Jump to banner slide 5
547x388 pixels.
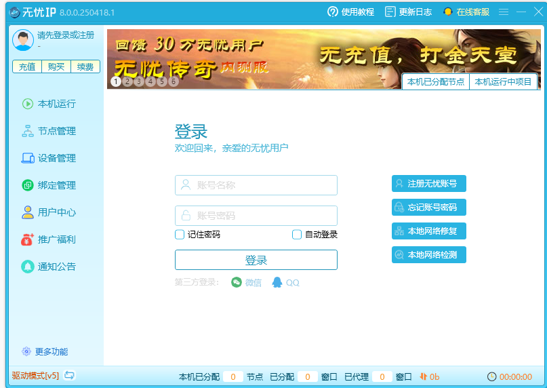[162, 81]
